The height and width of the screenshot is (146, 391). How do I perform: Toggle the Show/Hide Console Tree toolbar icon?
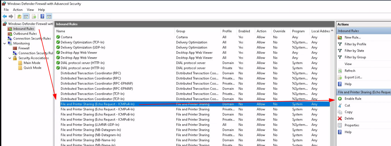coord(26,16)
